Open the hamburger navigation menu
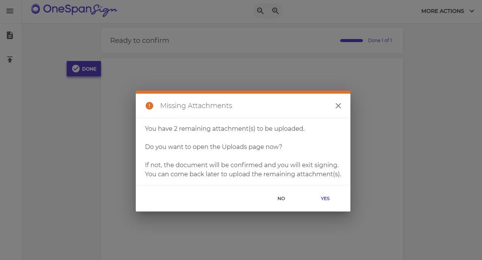482x260 pixels. [10, 11]
